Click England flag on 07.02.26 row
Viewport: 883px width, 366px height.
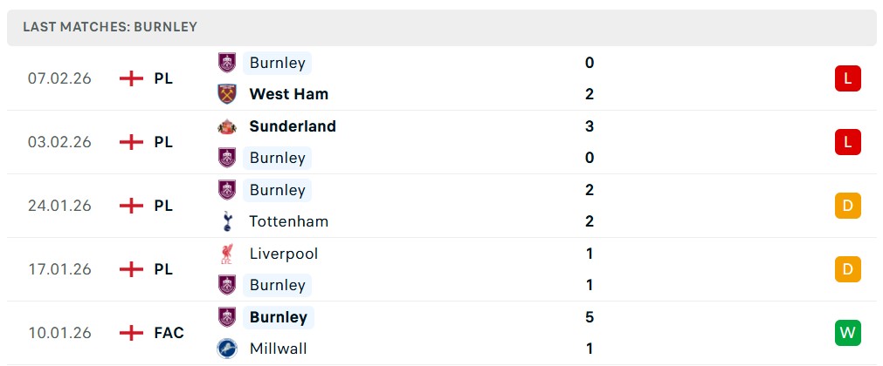[131, 78]
